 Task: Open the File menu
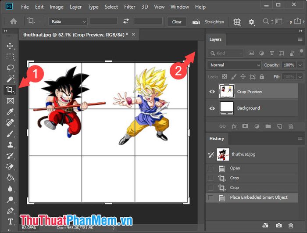point(25,7)
